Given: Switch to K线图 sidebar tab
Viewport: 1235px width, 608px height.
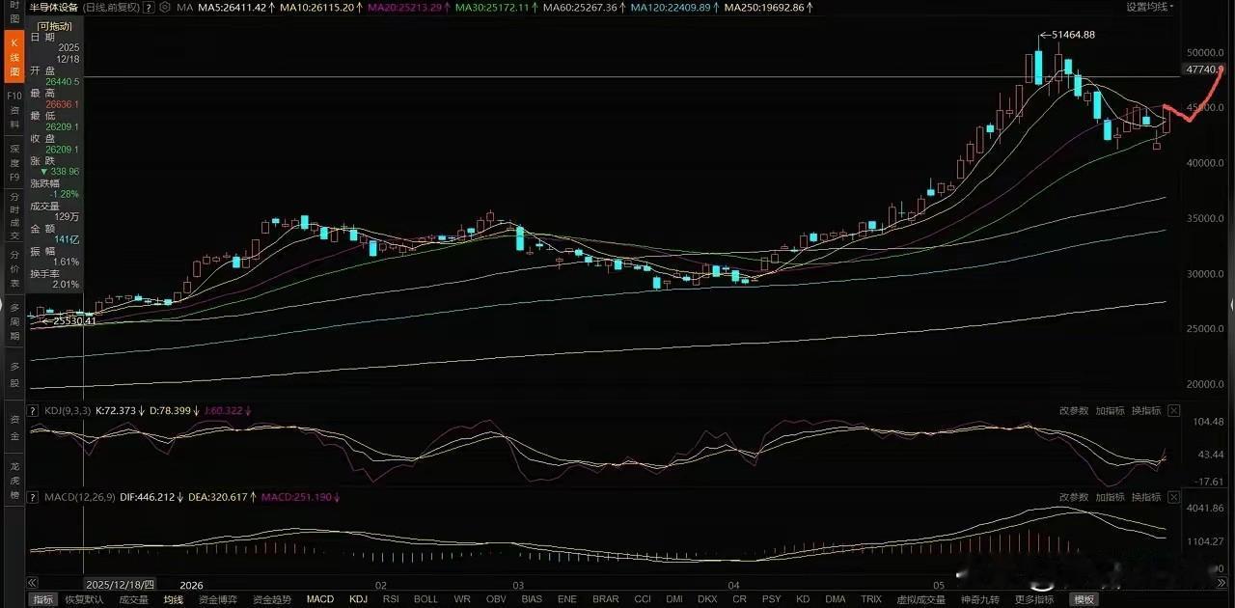Looking at the screenshot, I should [14, 58].
